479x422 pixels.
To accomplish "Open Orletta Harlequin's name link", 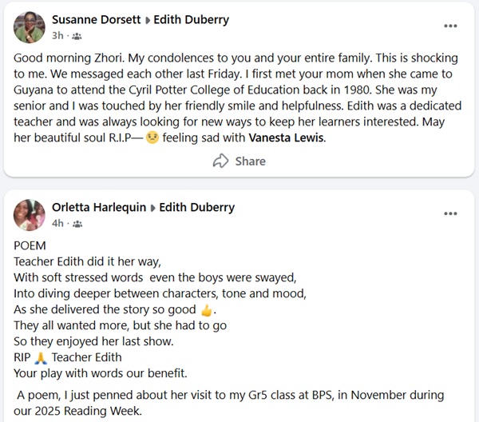I will click(x=98, y=207).
